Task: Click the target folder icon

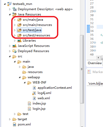Action: coord(14,119)
